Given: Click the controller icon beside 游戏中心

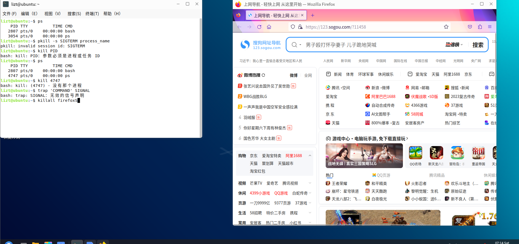Looking at the screenshot, I should click(x=328, y=139).
